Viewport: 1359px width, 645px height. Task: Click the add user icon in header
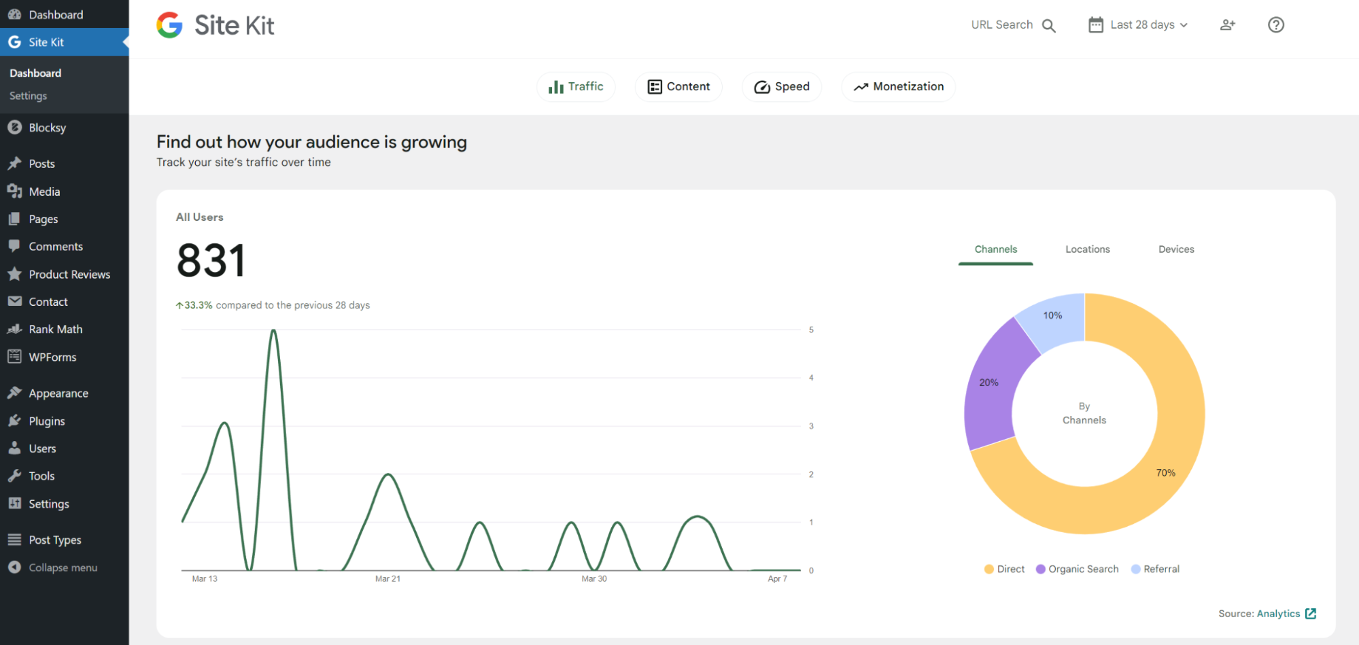1228,25
